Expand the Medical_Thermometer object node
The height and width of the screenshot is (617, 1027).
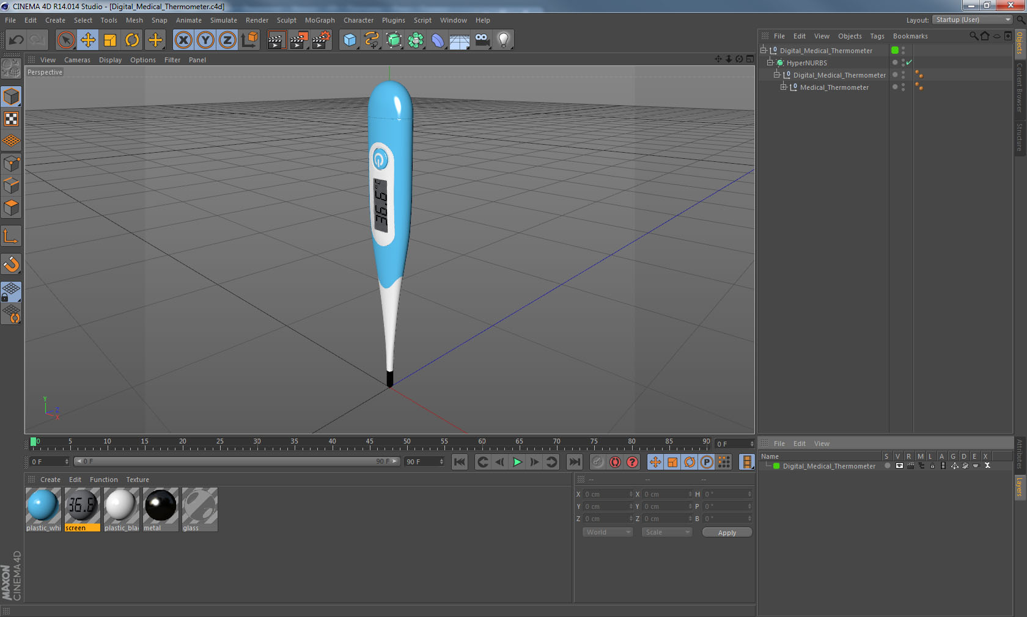[x=784, y=87]
